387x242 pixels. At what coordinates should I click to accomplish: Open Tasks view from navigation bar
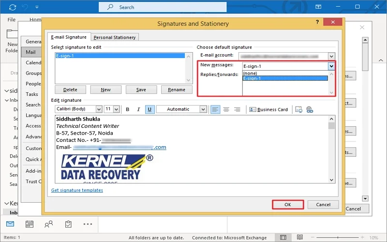(68, 224)
